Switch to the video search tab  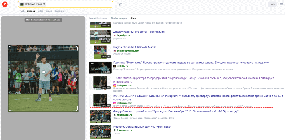click(40, 11)
